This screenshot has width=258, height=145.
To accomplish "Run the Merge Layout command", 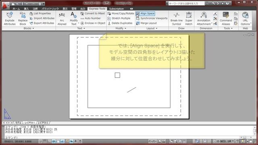I will click(x=146, y=23).
